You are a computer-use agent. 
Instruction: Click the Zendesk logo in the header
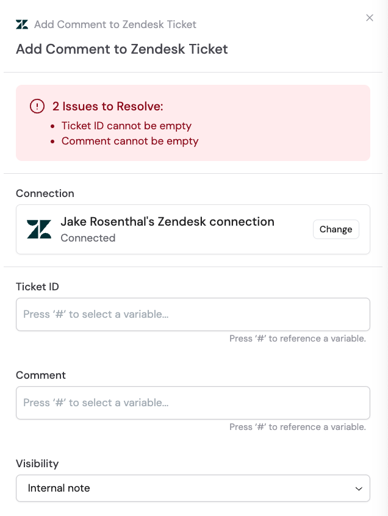coord(23,24)
